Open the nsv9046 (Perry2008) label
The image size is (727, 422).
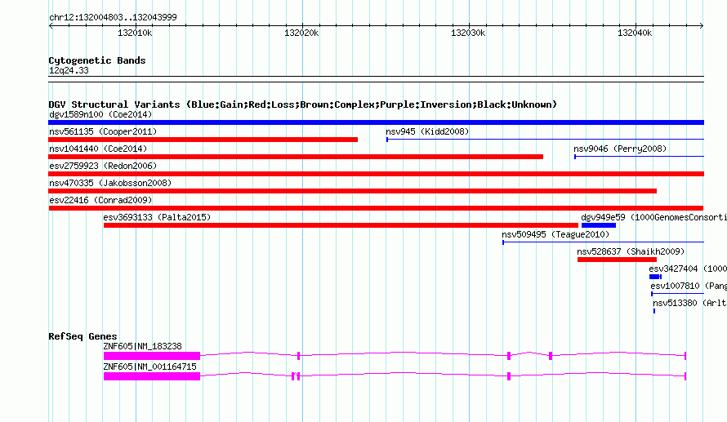(620, 149)
